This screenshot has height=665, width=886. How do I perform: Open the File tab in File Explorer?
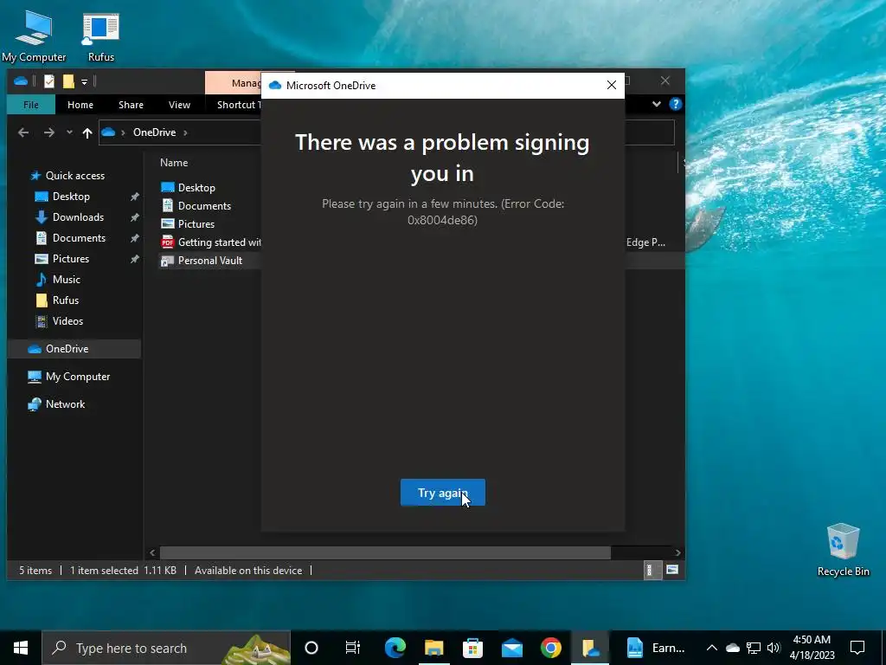pyautogui.click(x=31, y=105)
